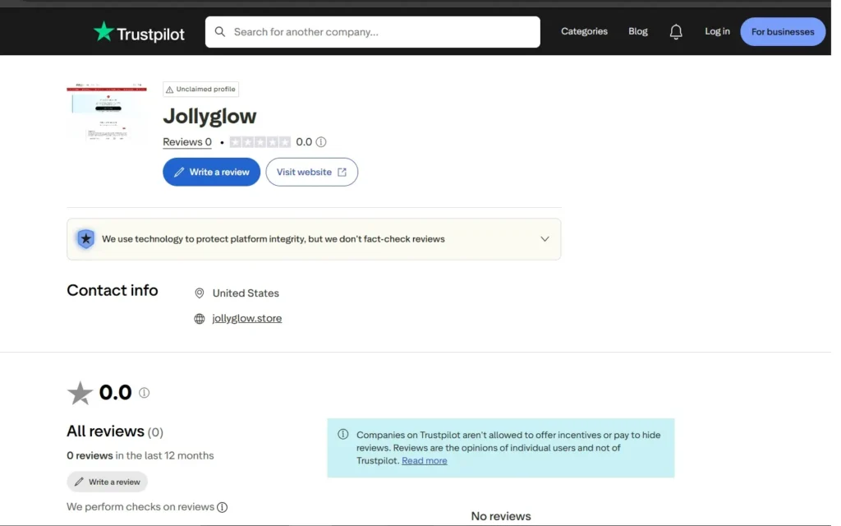
Task: Click the large grey star by 0.0
Action: [x=80, y=393]
